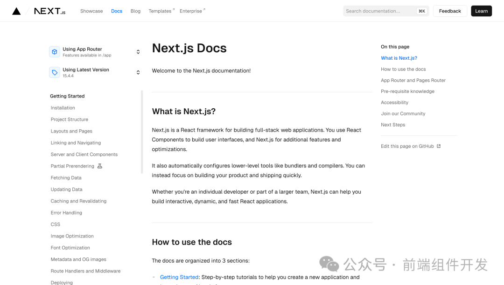Image resolution: width=504 pixels, height=285 pixels.
Task: Open the Templates nav link
Action: coord(161,11)
